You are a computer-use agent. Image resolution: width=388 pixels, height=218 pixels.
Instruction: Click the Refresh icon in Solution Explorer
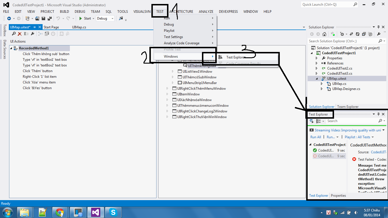(358, 34)
